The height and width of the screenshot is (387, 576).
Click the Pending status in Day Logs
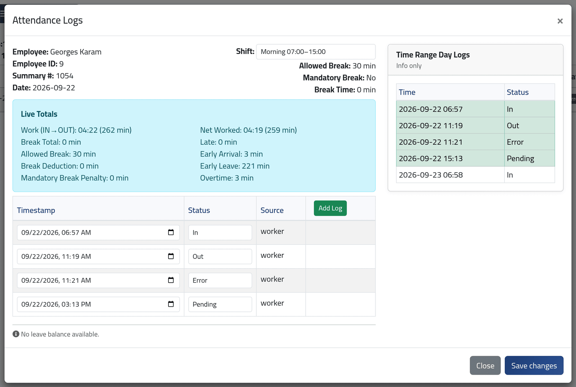521,158
